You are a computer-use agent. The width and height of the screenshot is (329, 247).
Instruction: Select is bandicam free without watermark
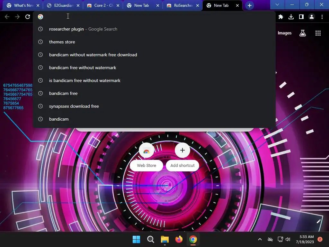coord(154,80)
